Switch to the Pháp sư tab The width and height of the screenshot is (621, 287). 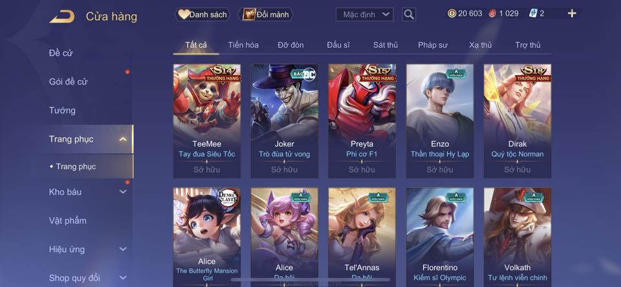coord(433,45)
